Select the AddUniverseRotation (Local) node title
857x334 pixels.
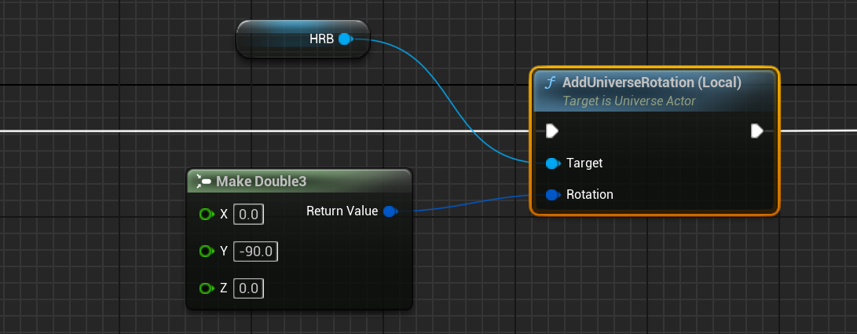(652, 83)
